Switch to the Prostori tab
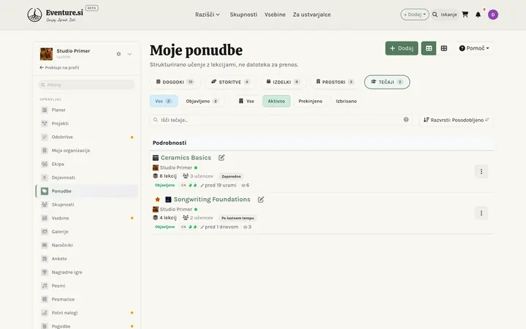The height and width of the screenshot is (329, 526). [335, 82]
